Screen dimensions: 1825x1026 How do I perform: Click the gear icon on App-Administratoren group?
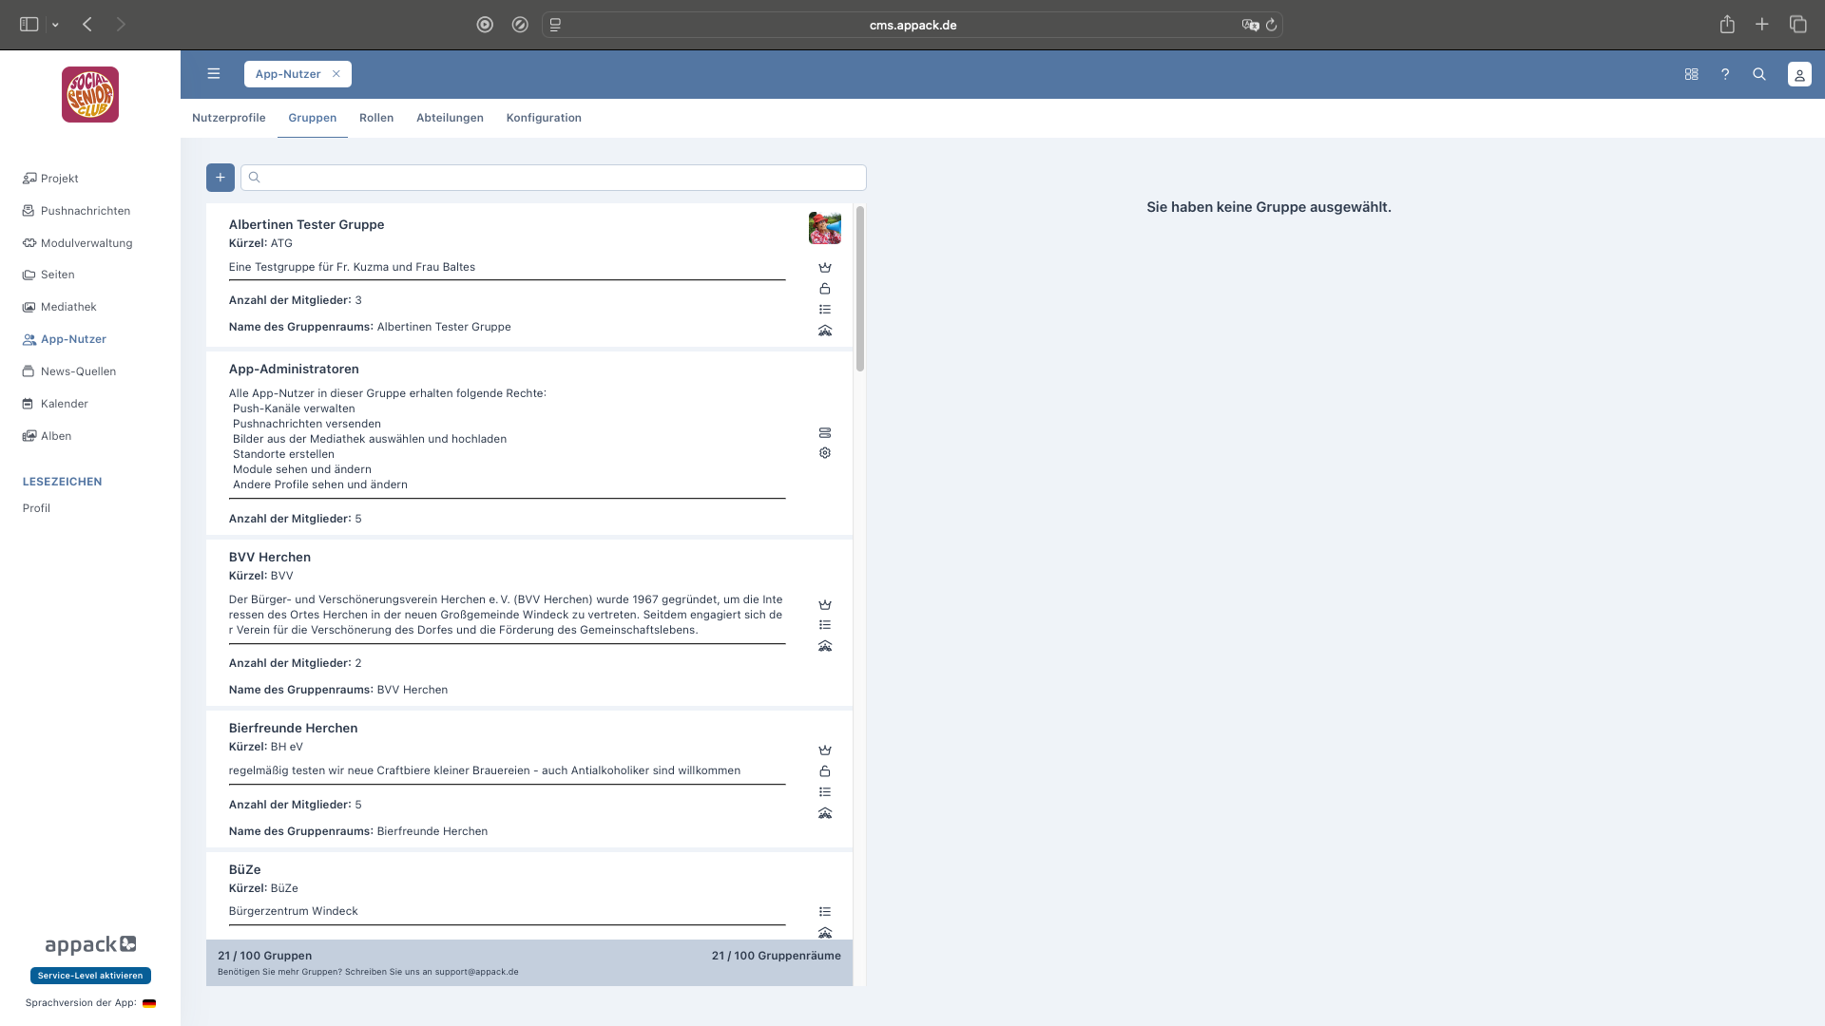point(825,453)
